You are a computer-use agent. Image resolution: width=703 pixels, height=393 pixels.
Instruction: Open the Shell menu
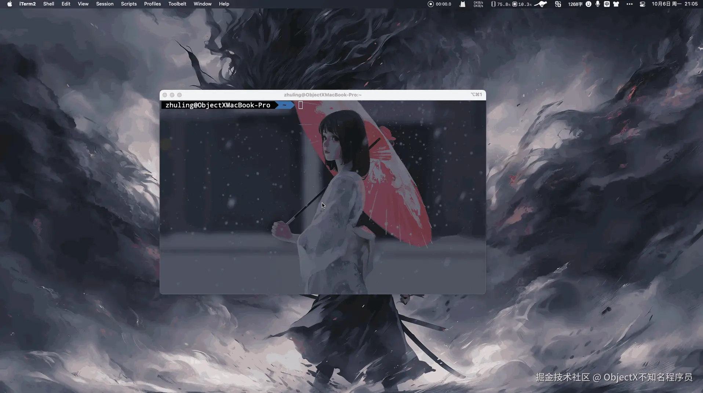[48, 4]
